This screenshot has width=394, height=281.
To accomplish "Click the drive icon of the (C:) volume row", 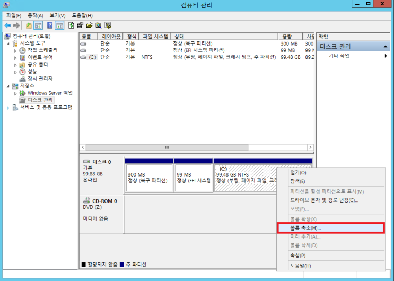I will [83, 57].
